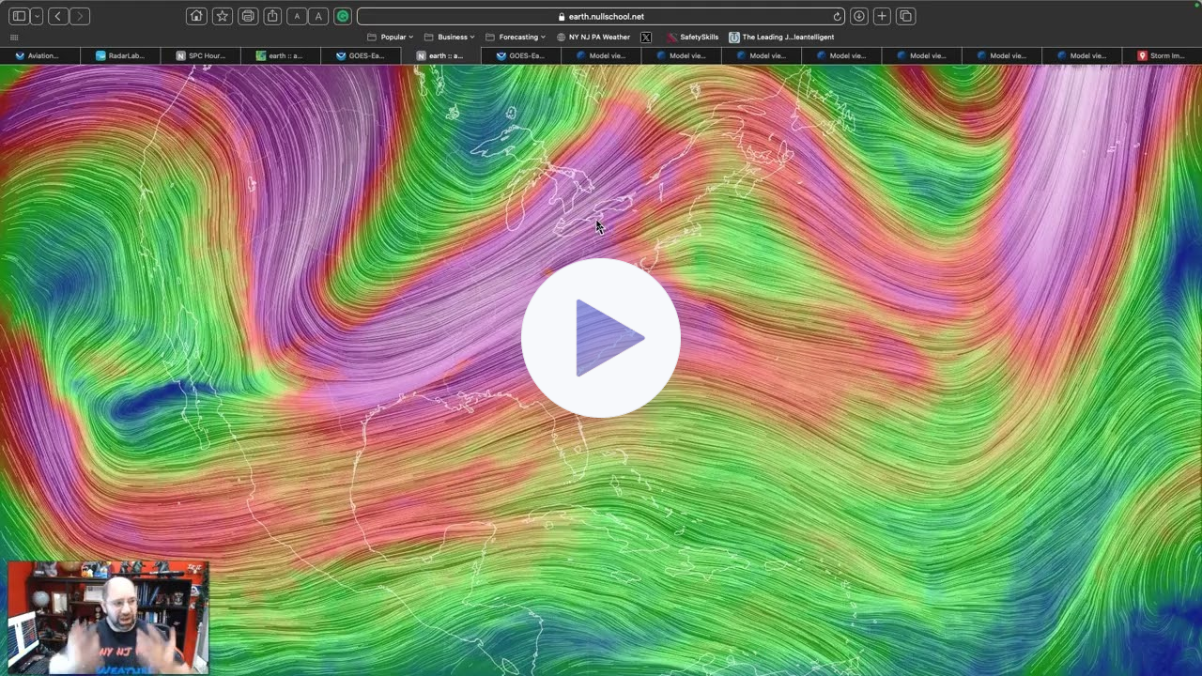Open the NY NJ PA Weather bookmark

pyautogui.click(x=597, y=37)
